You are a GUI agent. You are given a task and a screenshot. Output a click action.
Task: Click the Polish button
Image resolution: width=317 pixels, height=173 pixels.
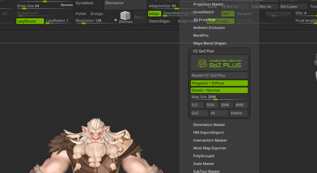coord(81,14)
